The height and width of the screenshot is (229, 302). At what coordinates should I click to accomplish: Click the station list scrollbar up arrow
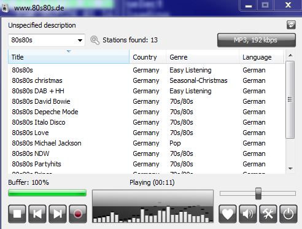[290, 56]
